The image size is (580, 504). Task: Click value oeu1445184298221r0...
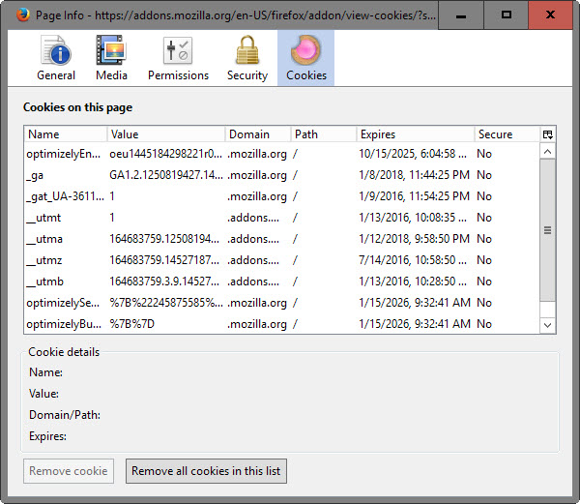pyautogui.click(x=165, y=154)
